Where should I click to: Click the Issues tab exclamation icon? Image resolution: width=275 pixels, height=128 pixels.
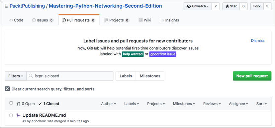pyautogui.click(x=34, y=20)
